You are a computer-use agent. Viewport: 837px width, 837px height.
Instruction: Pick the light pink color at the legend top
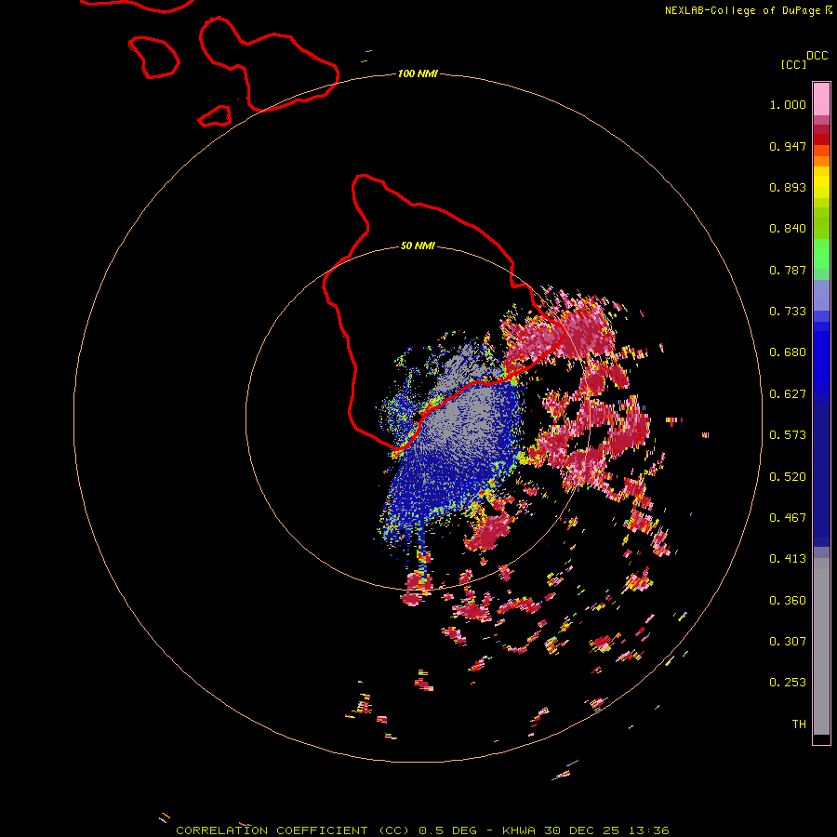click(x=821, y=99)
